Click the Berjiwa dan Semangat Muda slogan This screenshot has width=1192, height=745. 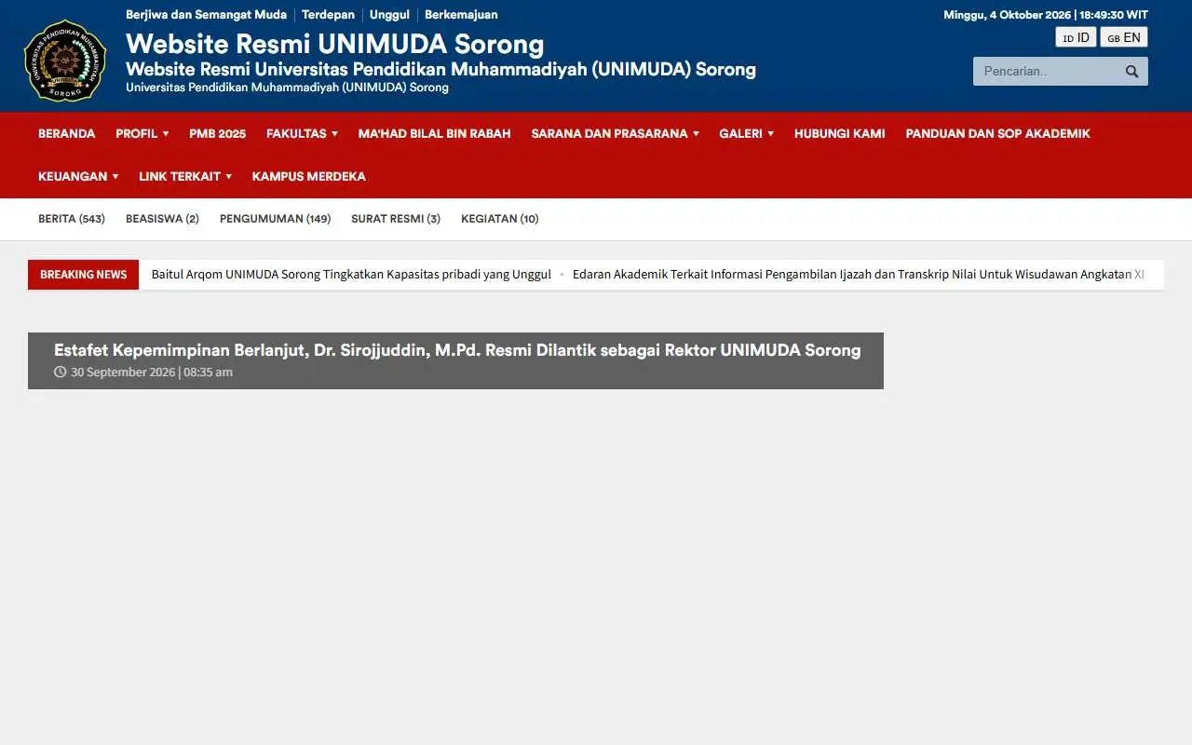[x=206, y=15]
